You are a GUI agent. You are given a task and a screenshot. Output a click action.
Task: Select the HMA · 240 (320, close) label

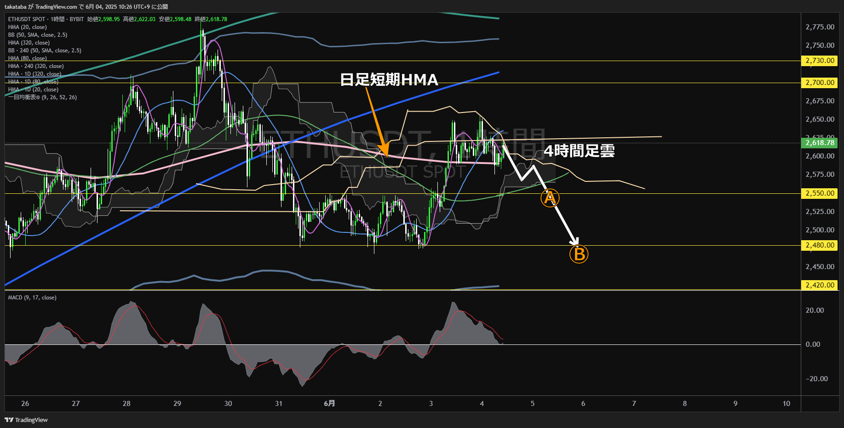coord(36,66)
